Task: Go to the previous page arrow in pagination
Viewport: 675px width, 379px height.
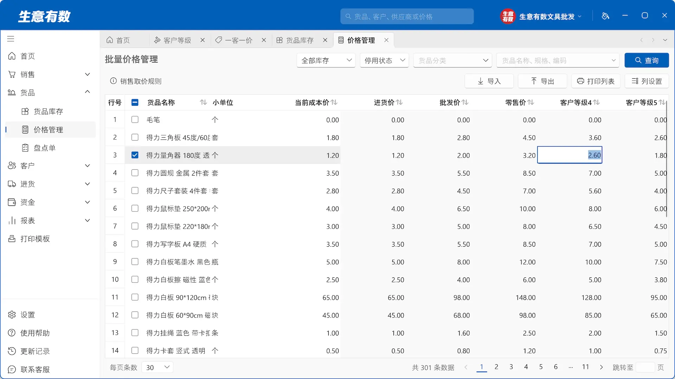Action: pyautogui.click(x=466, y=367)
